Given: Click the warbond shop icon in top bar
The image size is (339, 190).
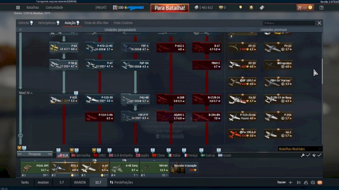Looking at the screenshot, I should [251, 8].
